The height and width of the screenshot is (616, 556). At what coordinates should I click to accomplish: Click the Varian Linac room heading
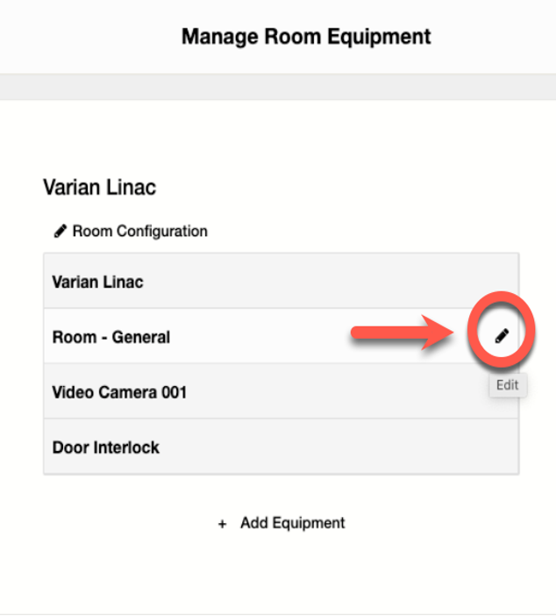coord(99,188)
